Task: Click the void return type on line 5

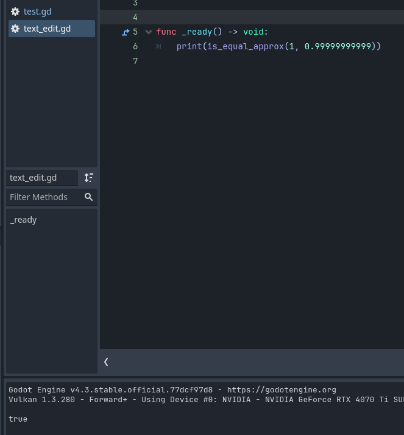Action: click(x=253, y=32)
